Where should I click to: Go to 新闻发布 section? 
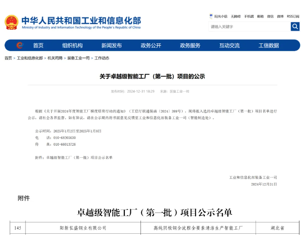[x=112, y=45]
